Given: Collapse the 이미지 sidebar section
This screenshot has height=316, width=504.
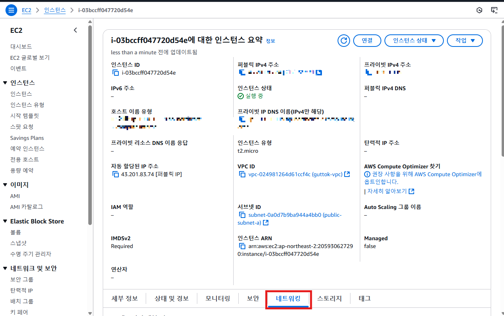Looking at the screenshot, I should coord(5,185).
